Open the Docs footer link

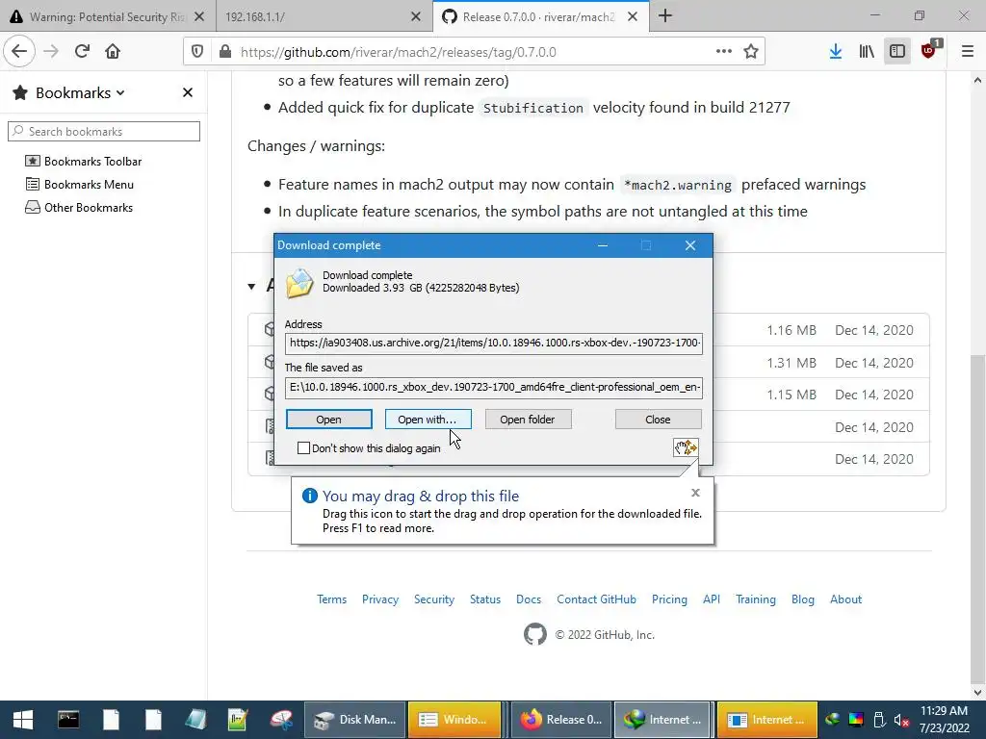529,599
